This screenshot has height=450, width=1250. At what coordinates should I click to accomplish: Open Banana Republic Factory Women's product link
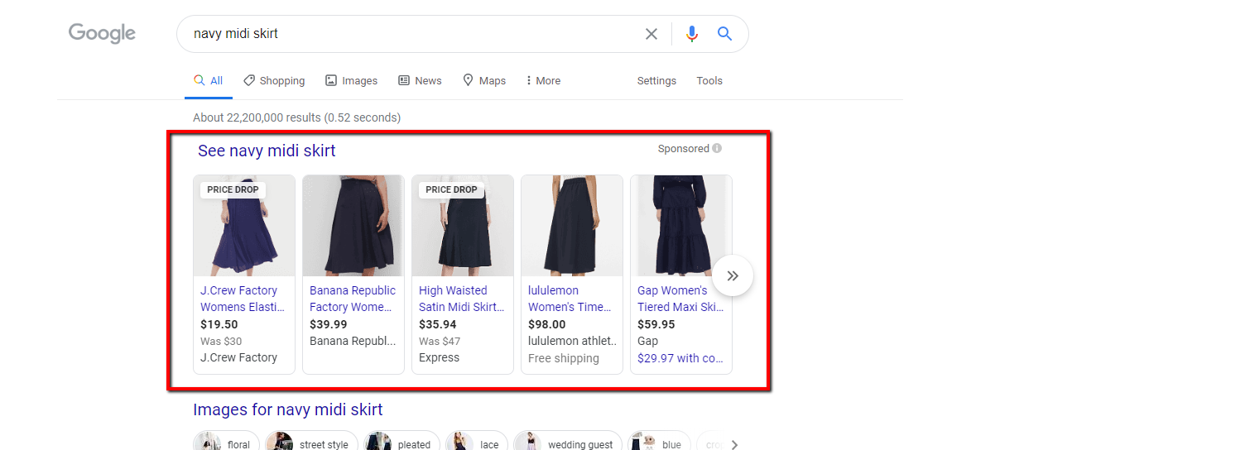353,299
